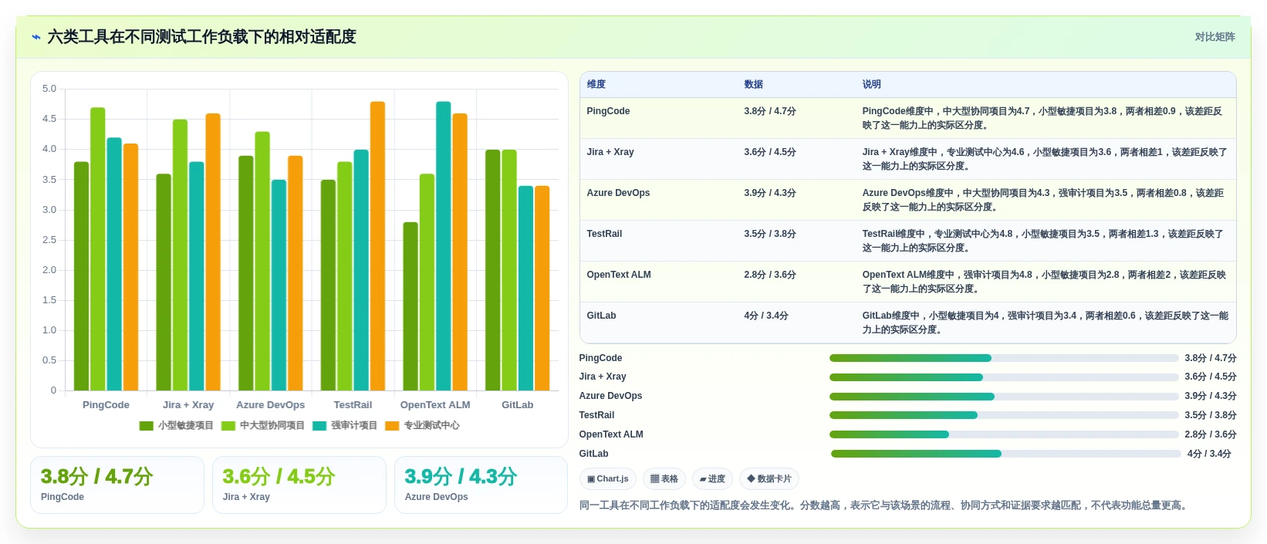Click the TestRail progress bar

coord(1004,415)
